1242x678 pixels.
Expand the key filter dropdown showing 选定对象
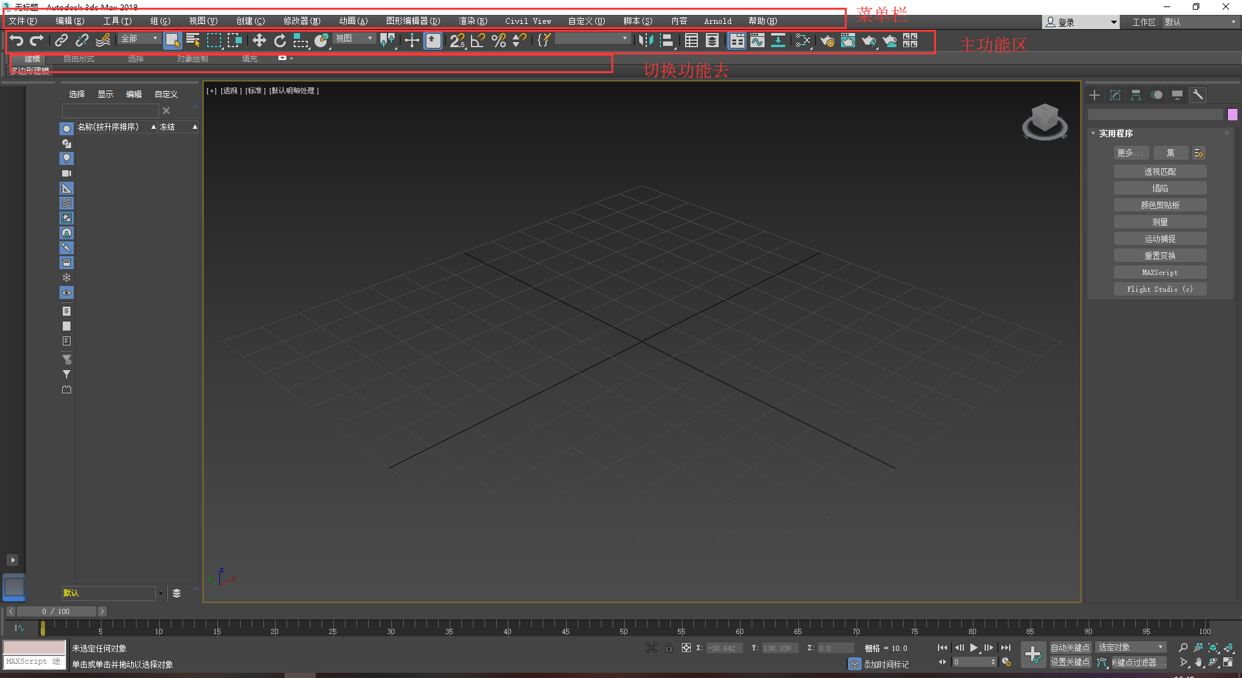pos(1129,646)
